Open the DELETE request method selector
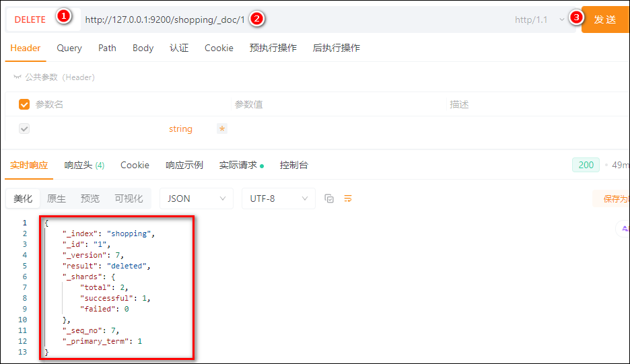Screen dimensions: 630x364 coord(42,20)
